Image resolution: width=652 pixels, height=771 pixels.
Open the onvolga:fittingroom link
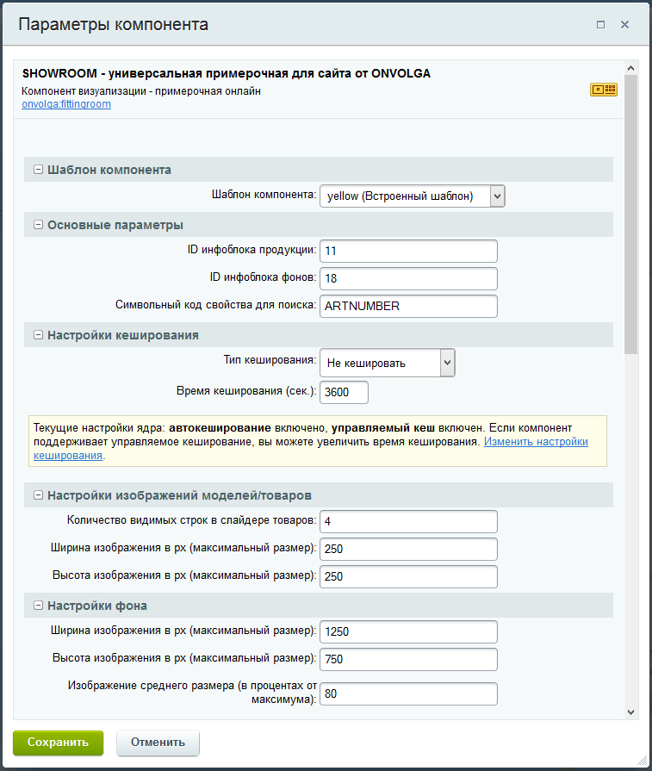[66, 104]
